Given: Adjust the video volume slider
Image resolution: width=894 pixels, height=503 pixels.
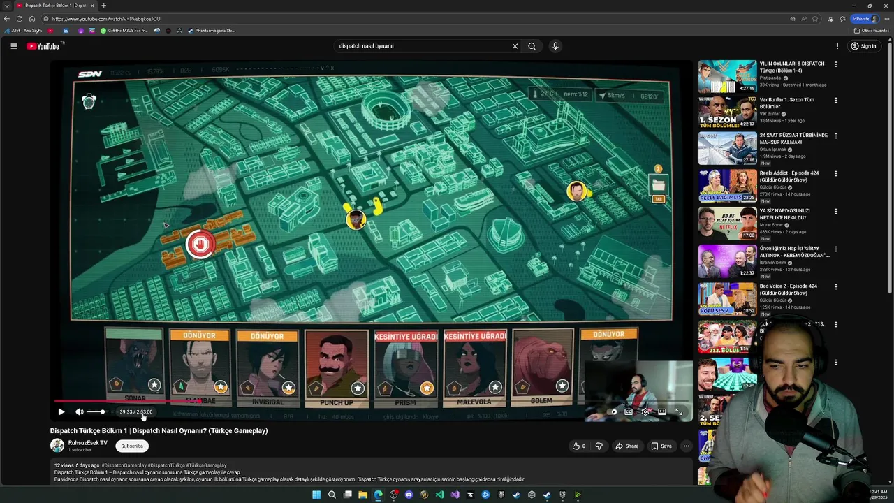Looking at the screenshot, I should 96,411.
